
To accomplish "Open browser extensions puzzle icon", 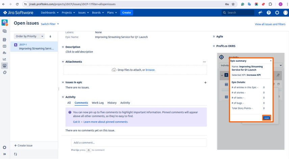I will (x=270, y=4).
